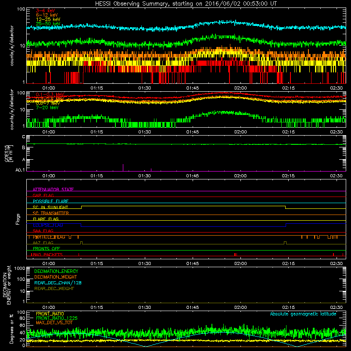Click the C tick label on GOES axis
The width and height of the screenshot is (351, 351).
(24, 136)
